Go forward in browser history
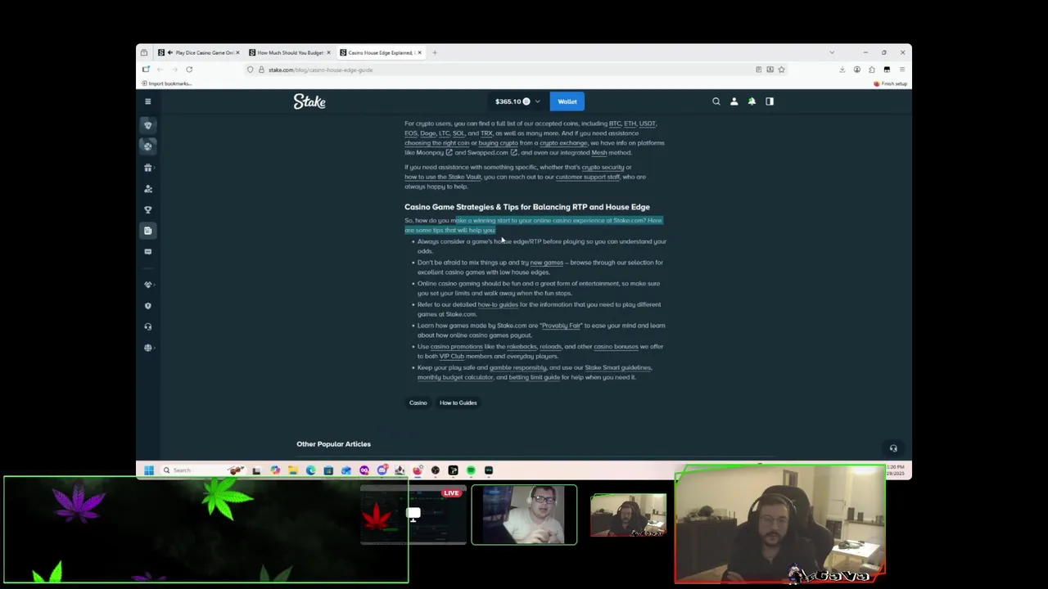Image resolution: width=1048 pixels, height=589 pixels. click(174, 70)
